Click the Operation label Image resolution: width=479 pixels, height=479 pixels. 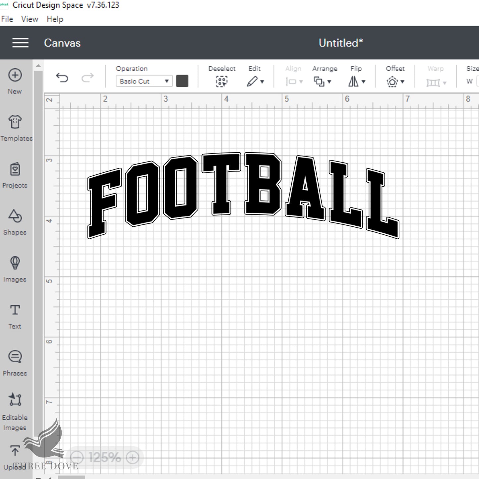(132, 69)
